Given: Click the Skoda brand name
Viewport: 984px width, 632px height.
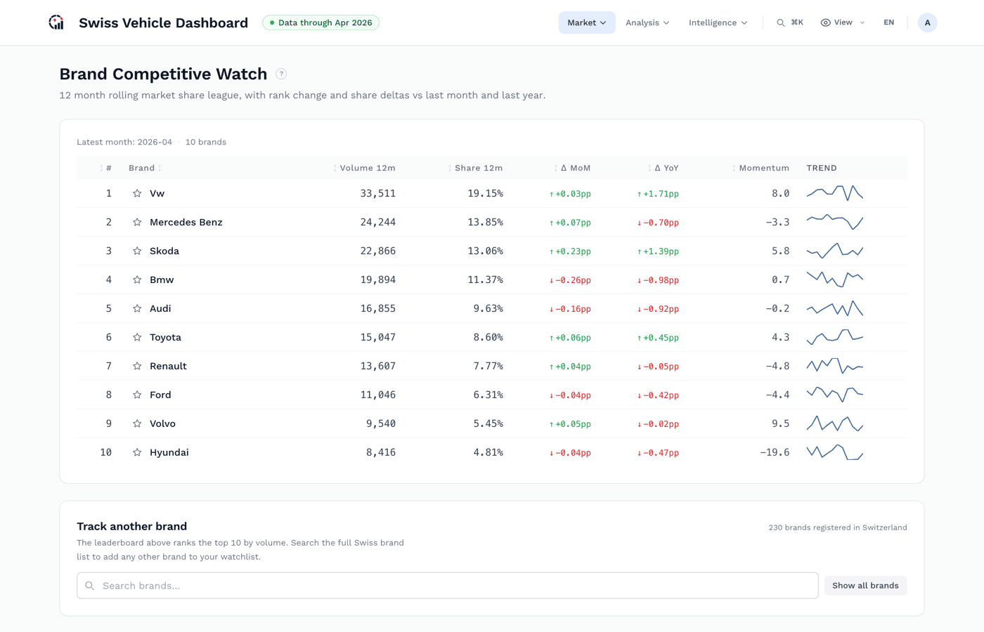Looking at the screenshot, I should tap(164, 251).
